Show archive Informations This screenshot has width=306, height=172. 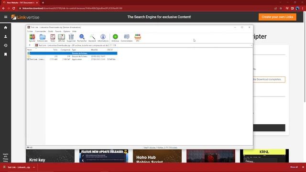coord(103,38)
